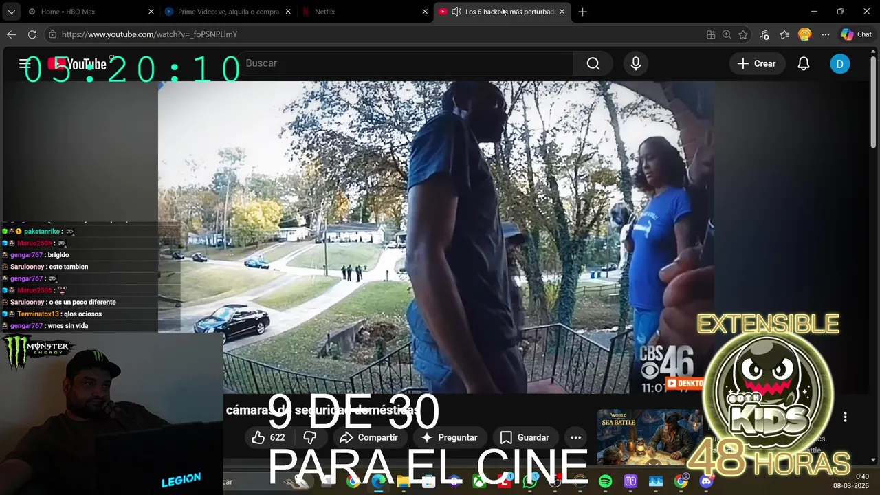Dislike the video
Viewport: 880px width, 495px height.
(x=310, y=437)
